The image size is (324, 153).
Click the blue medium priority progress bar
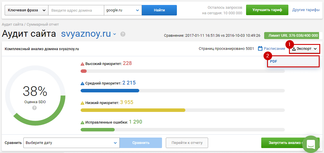[110, 91]
